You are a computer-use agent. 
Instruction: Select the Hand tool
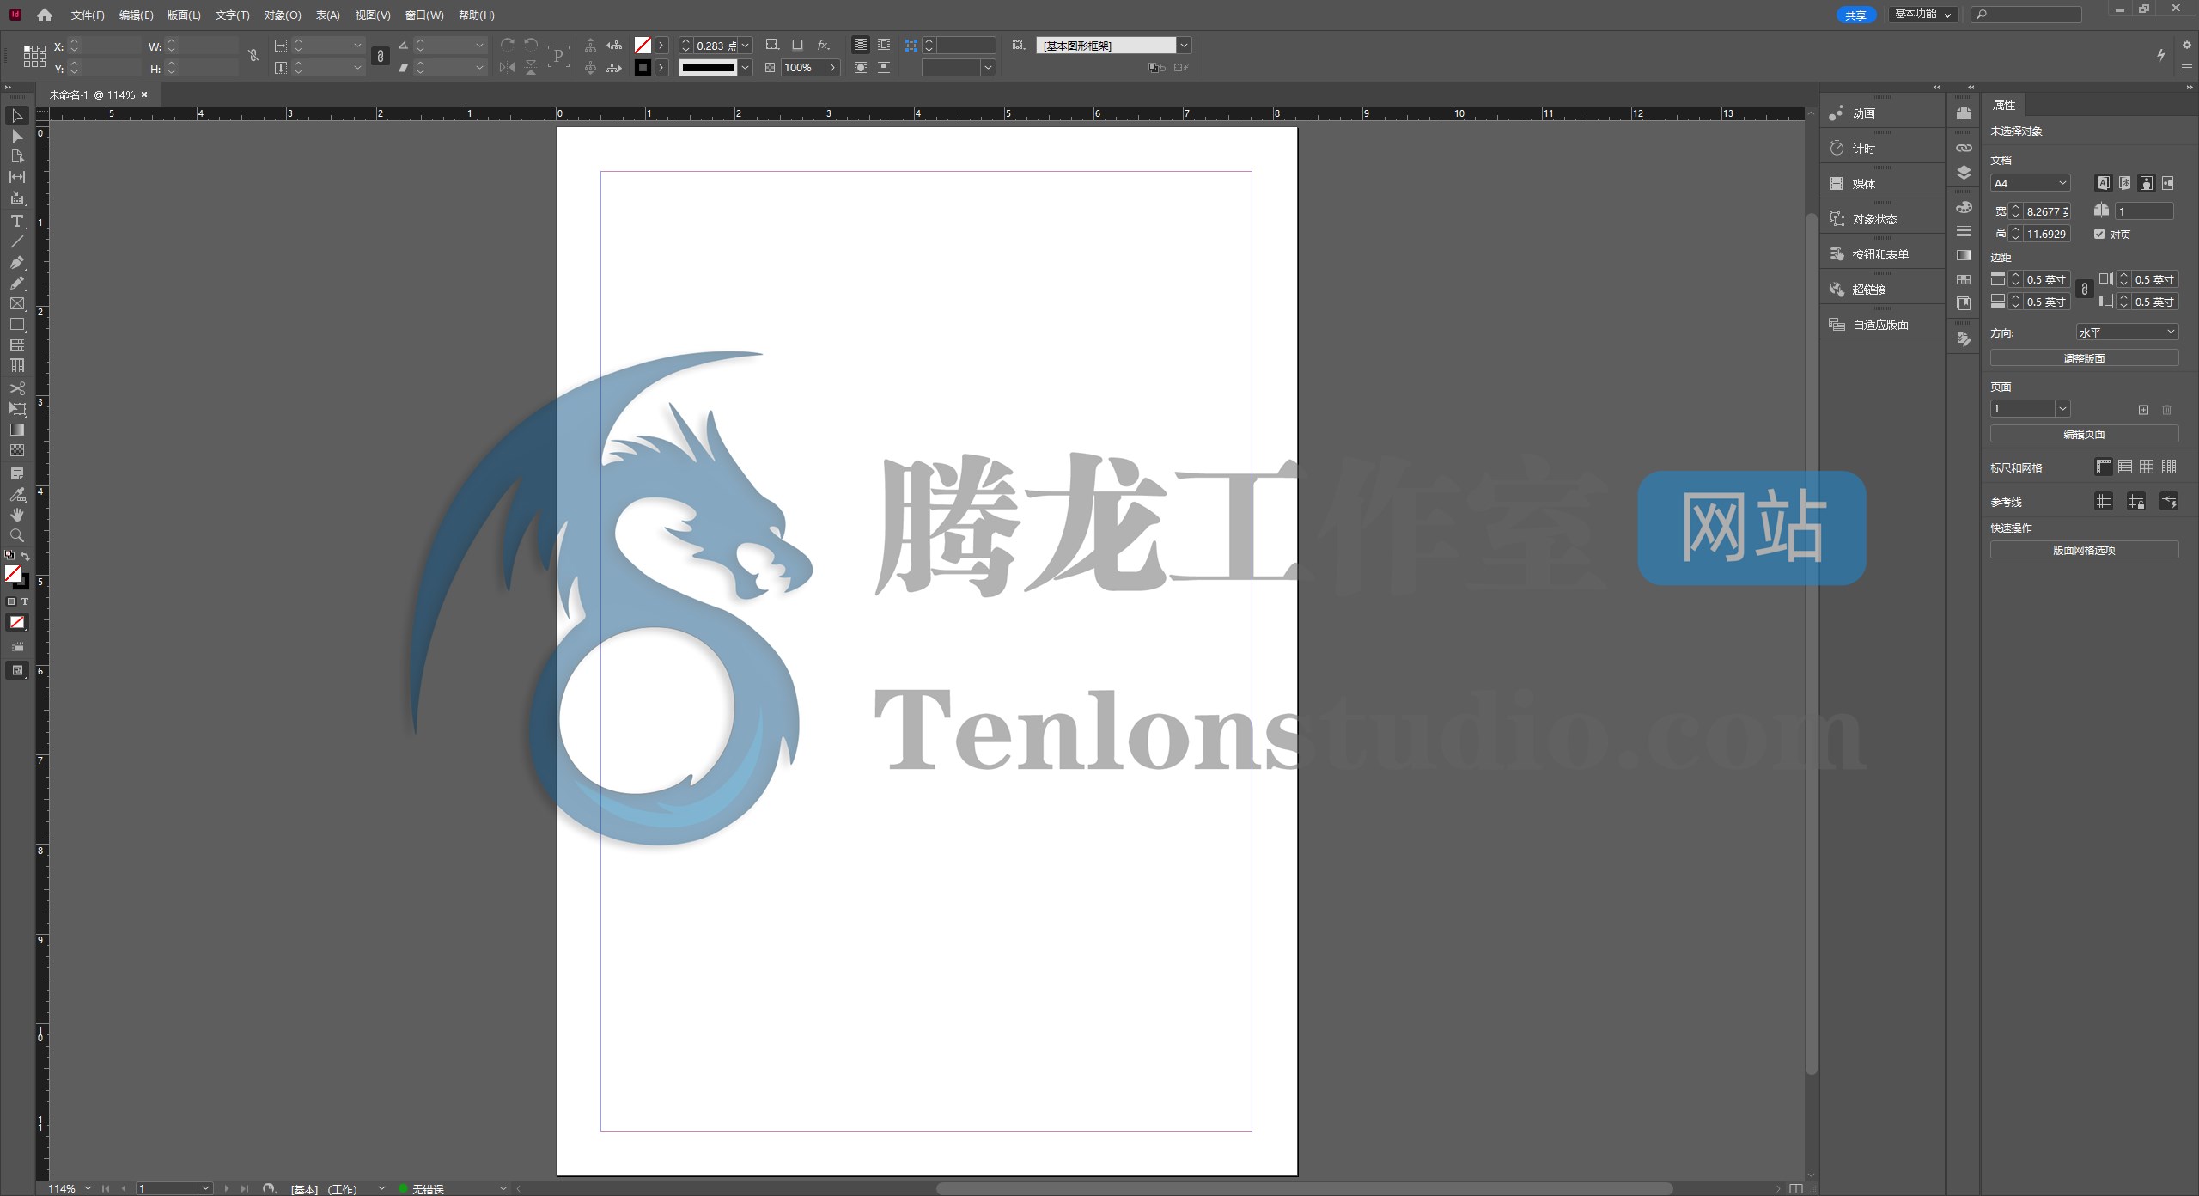[x=17, y=515]
